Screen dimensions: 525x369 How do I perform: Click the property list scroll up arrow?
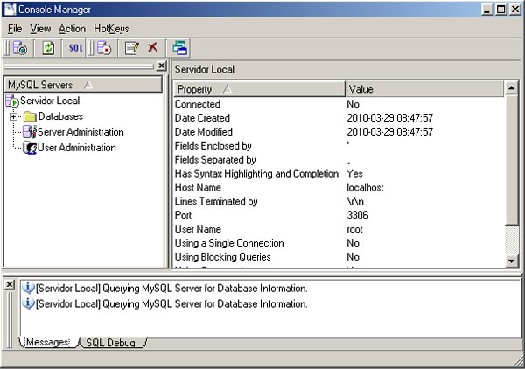(x=512, y=88)
